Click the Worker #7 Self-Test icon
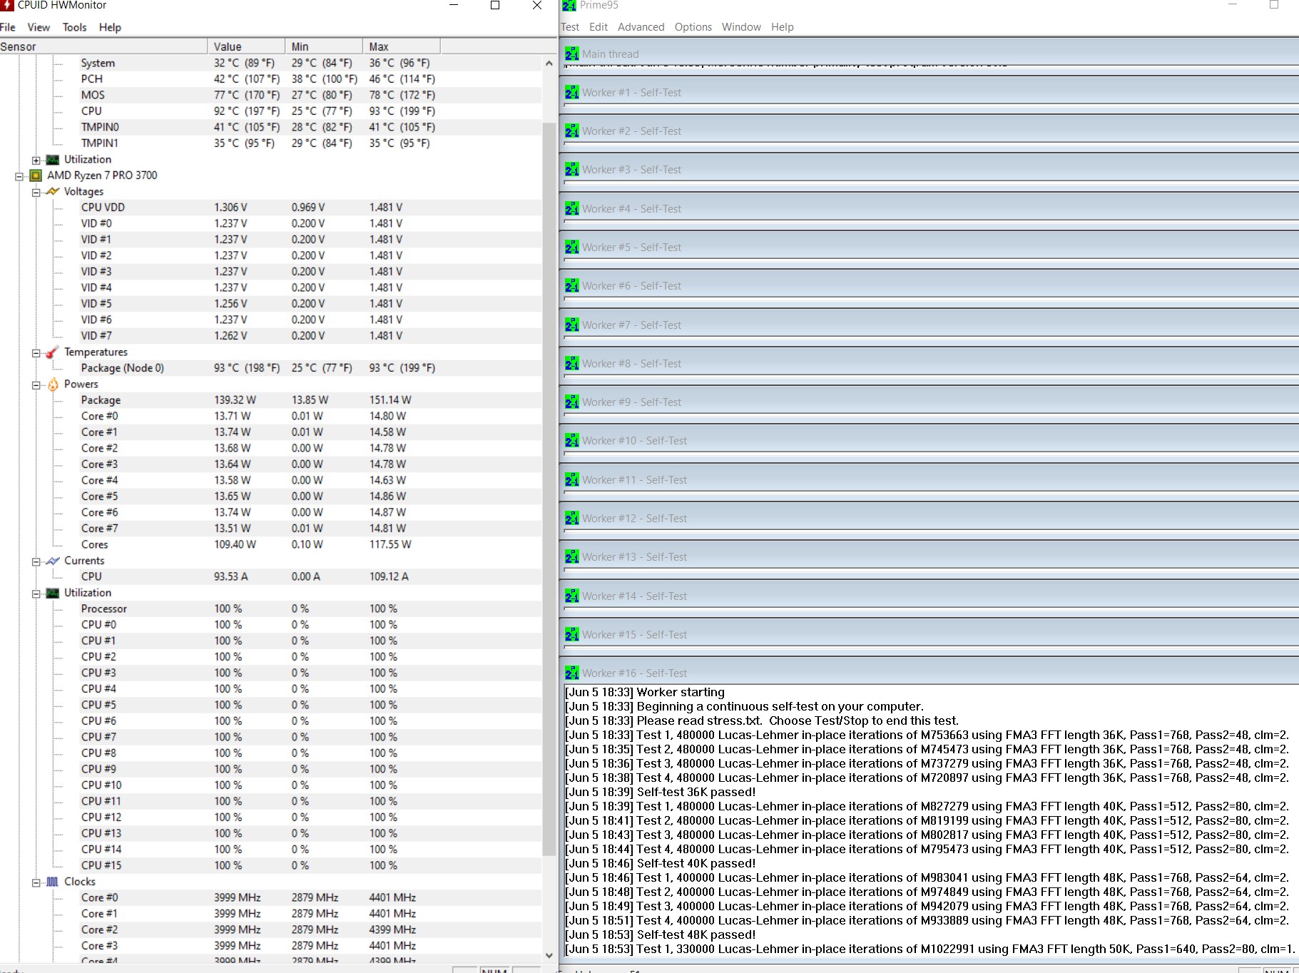 (571, 325)
